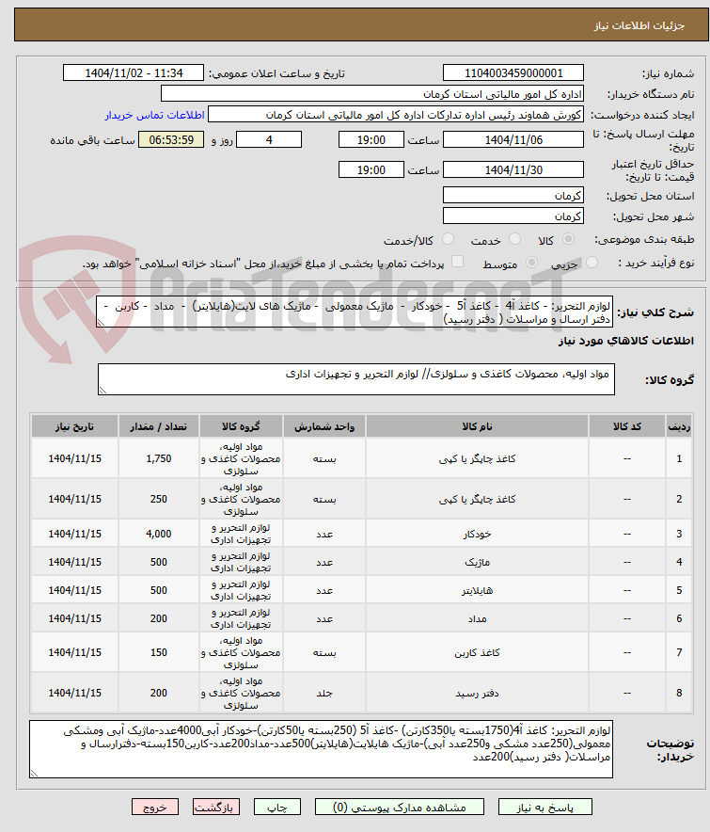Click the بازگشت back button

pos(216,808)
